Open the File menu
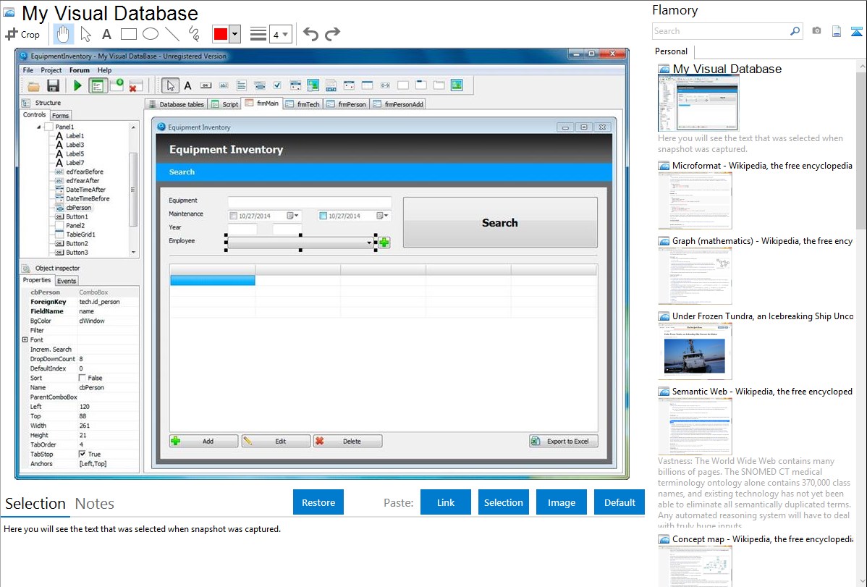The width and height of the screenshot is (867, 587). 28,70
